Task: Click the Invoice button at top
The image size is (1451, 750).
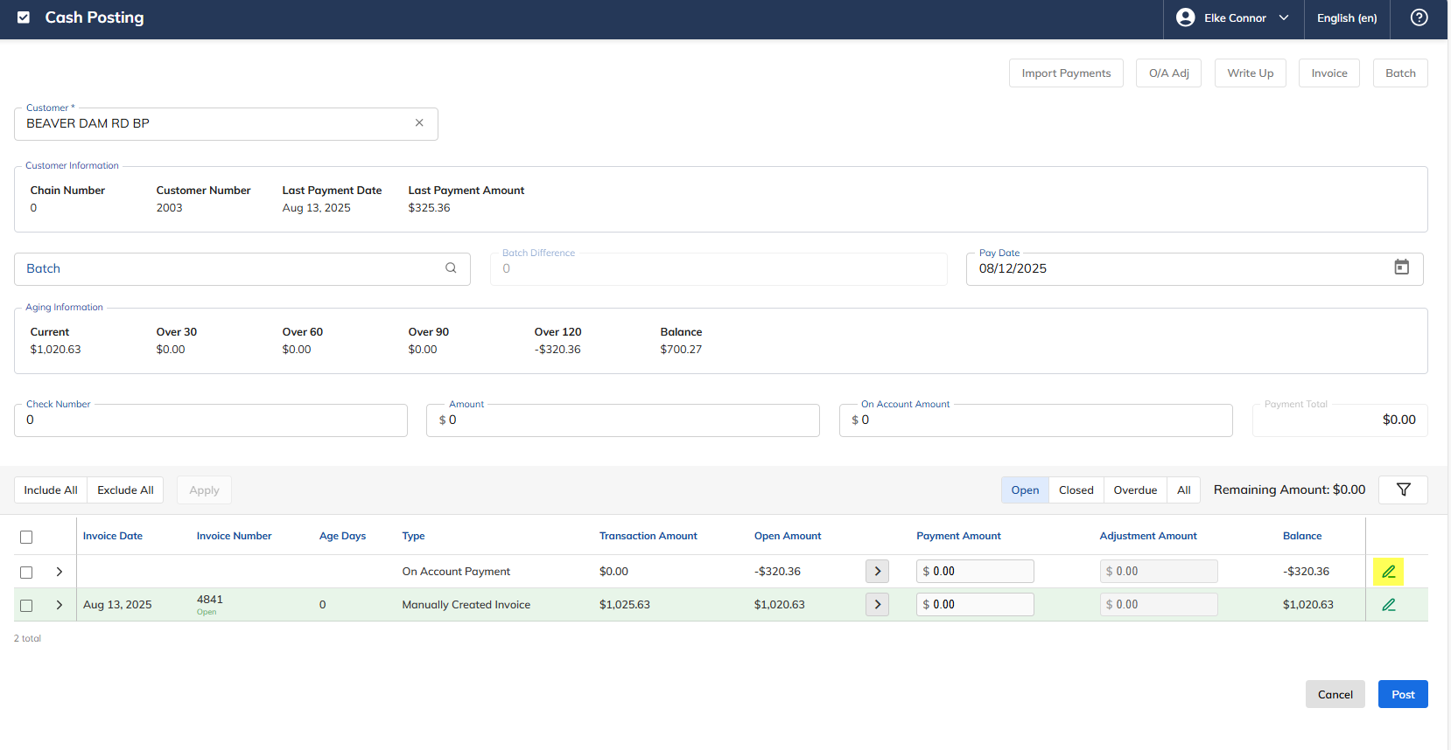Action: tap(1328, 73)
